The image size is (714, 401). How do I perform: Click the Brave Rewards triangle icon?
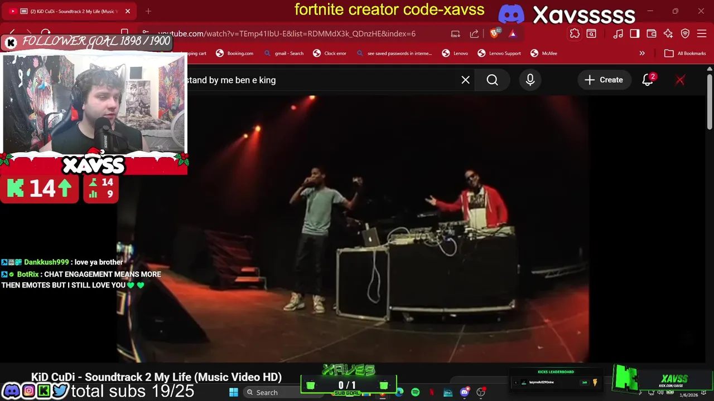[513, 34]
